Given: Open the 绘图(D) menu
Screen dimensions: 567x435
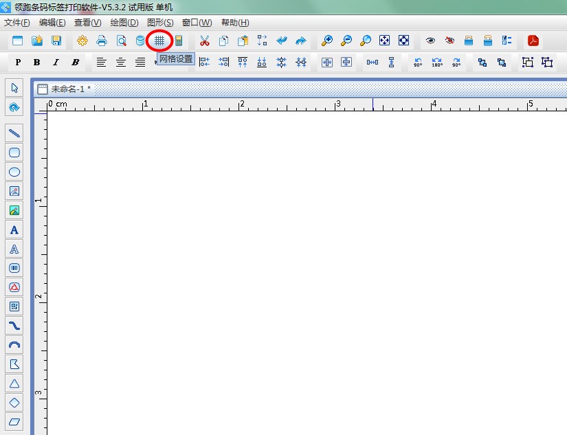Looking at the screenshot, I should 124,23.
